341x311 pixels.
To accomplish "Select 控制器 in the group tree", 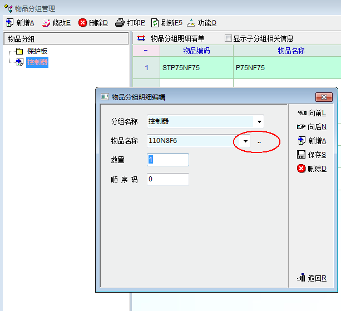I will 37,62.
